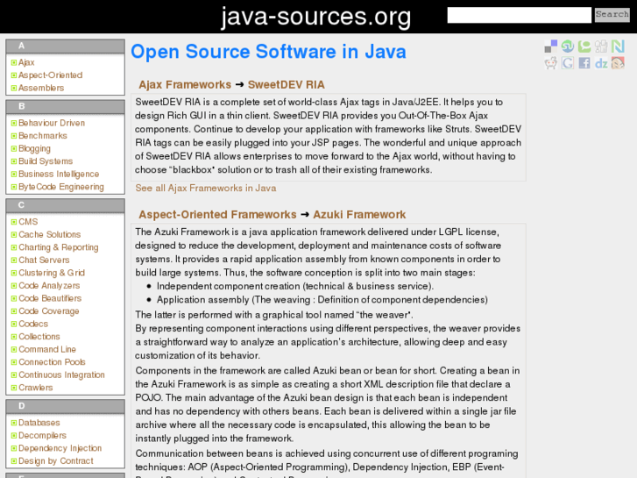This screenshot has height=478, width=637.
Task: Open the Chat Servers category link
Action: coord(44,260)
